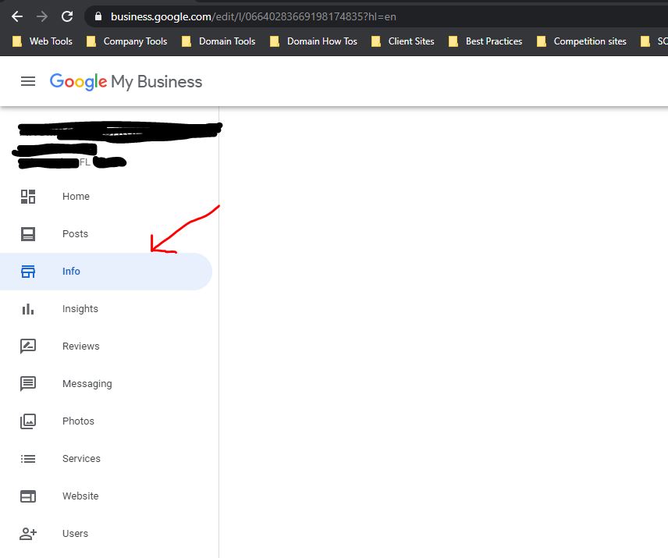Open the Users label
The height and width of the screenshot is (558, 668).
[x=76, y=534]
